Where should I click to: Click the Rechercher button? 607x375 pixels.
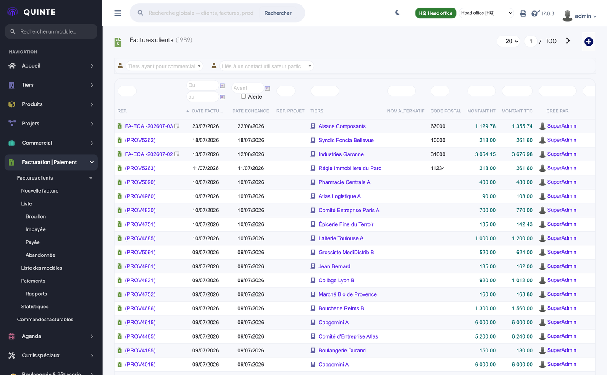tap(278, 13)
